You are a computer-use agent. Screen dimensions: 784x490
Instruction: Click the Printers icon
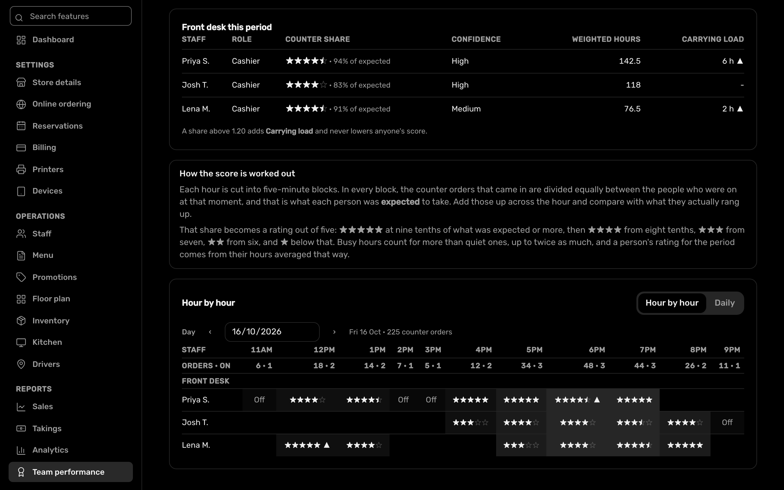tap(21, 169)
